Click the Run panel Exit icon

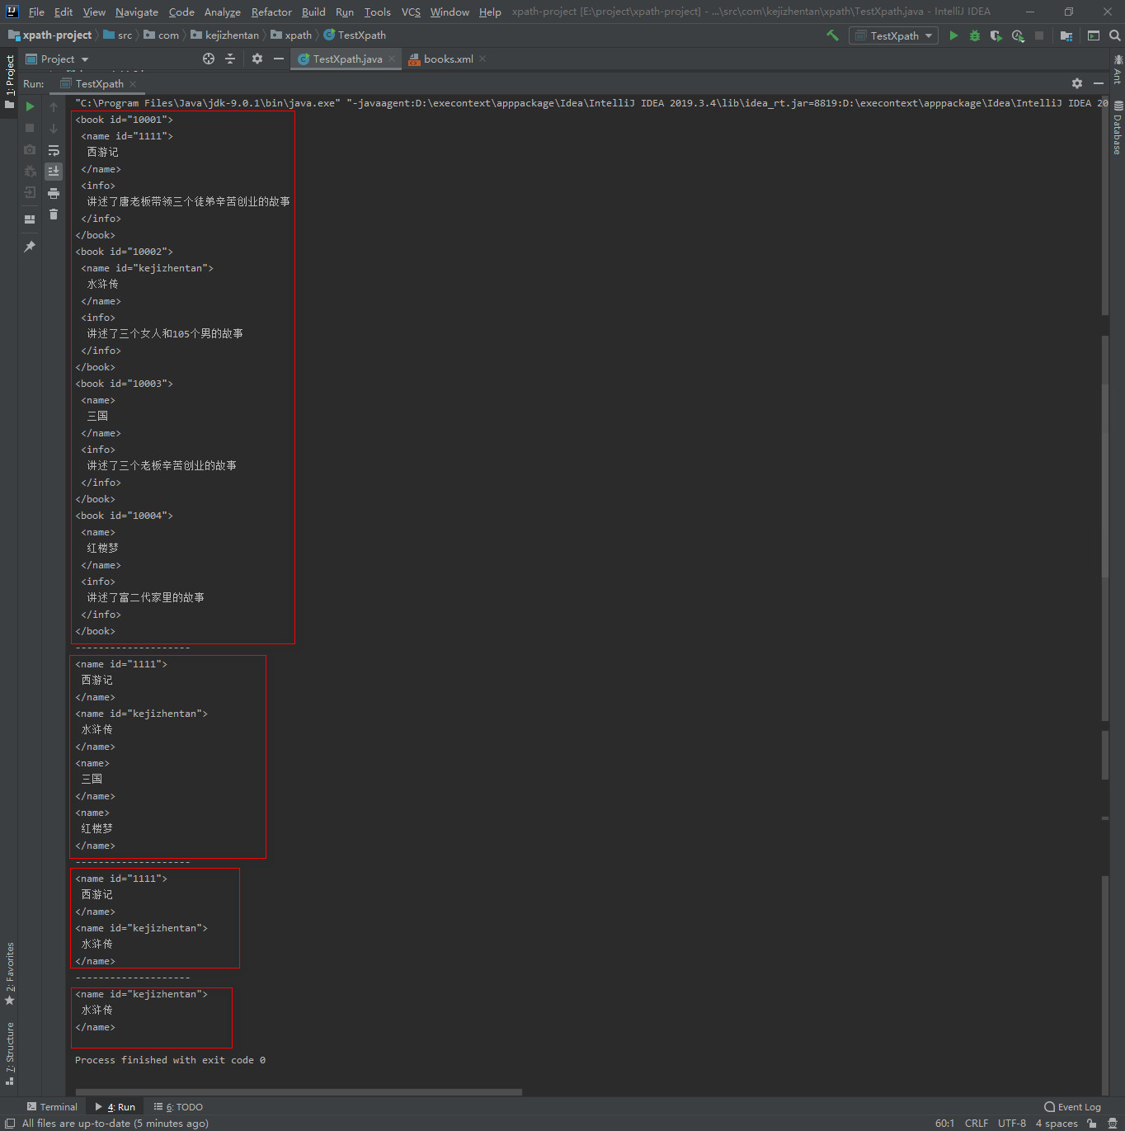[30, 192]
